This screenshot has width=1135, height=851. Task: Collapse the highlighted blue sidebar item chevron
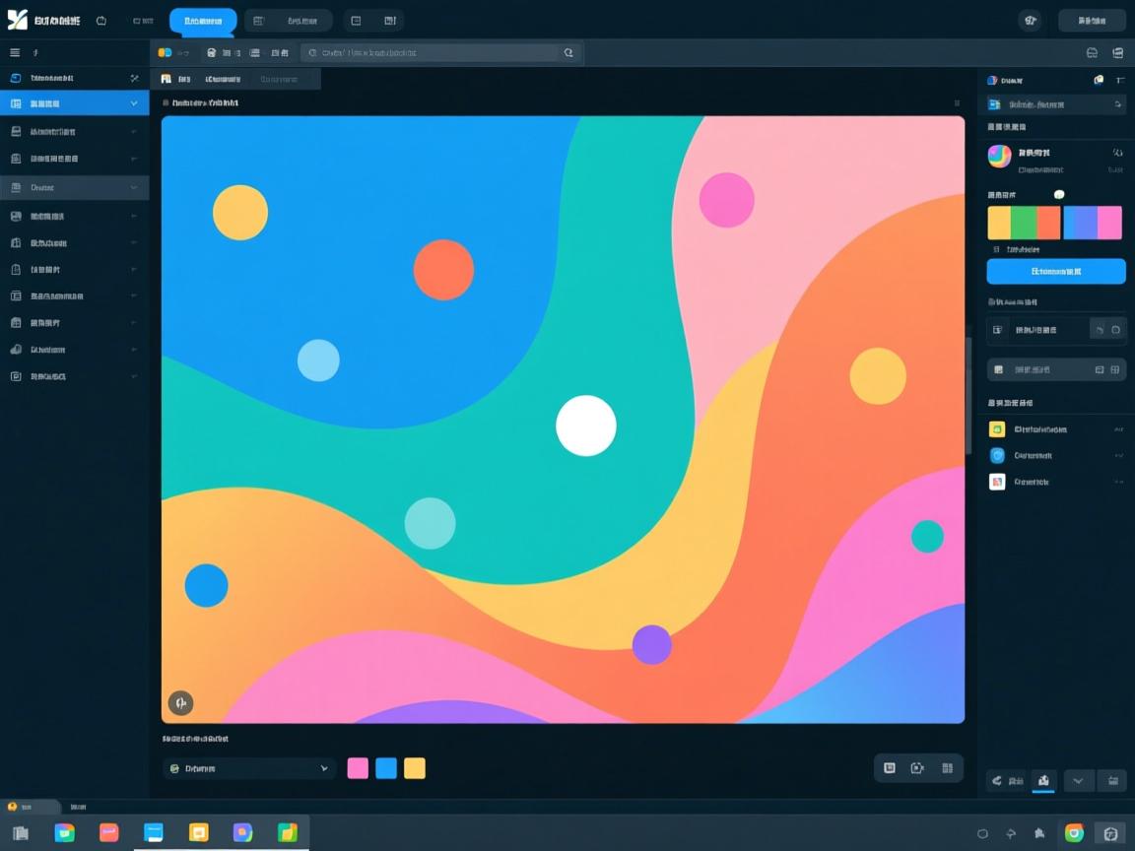[134, 103]
